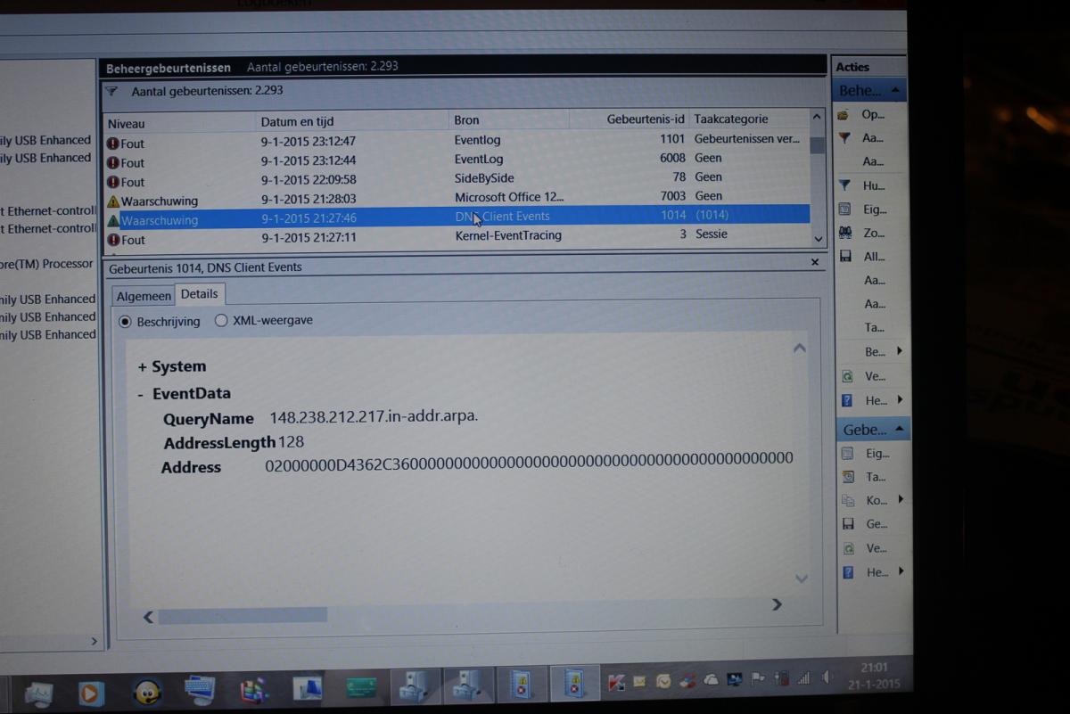The image size is (1070, 714).
Task: Sort by the Bron column header
Action: [509, 119]
